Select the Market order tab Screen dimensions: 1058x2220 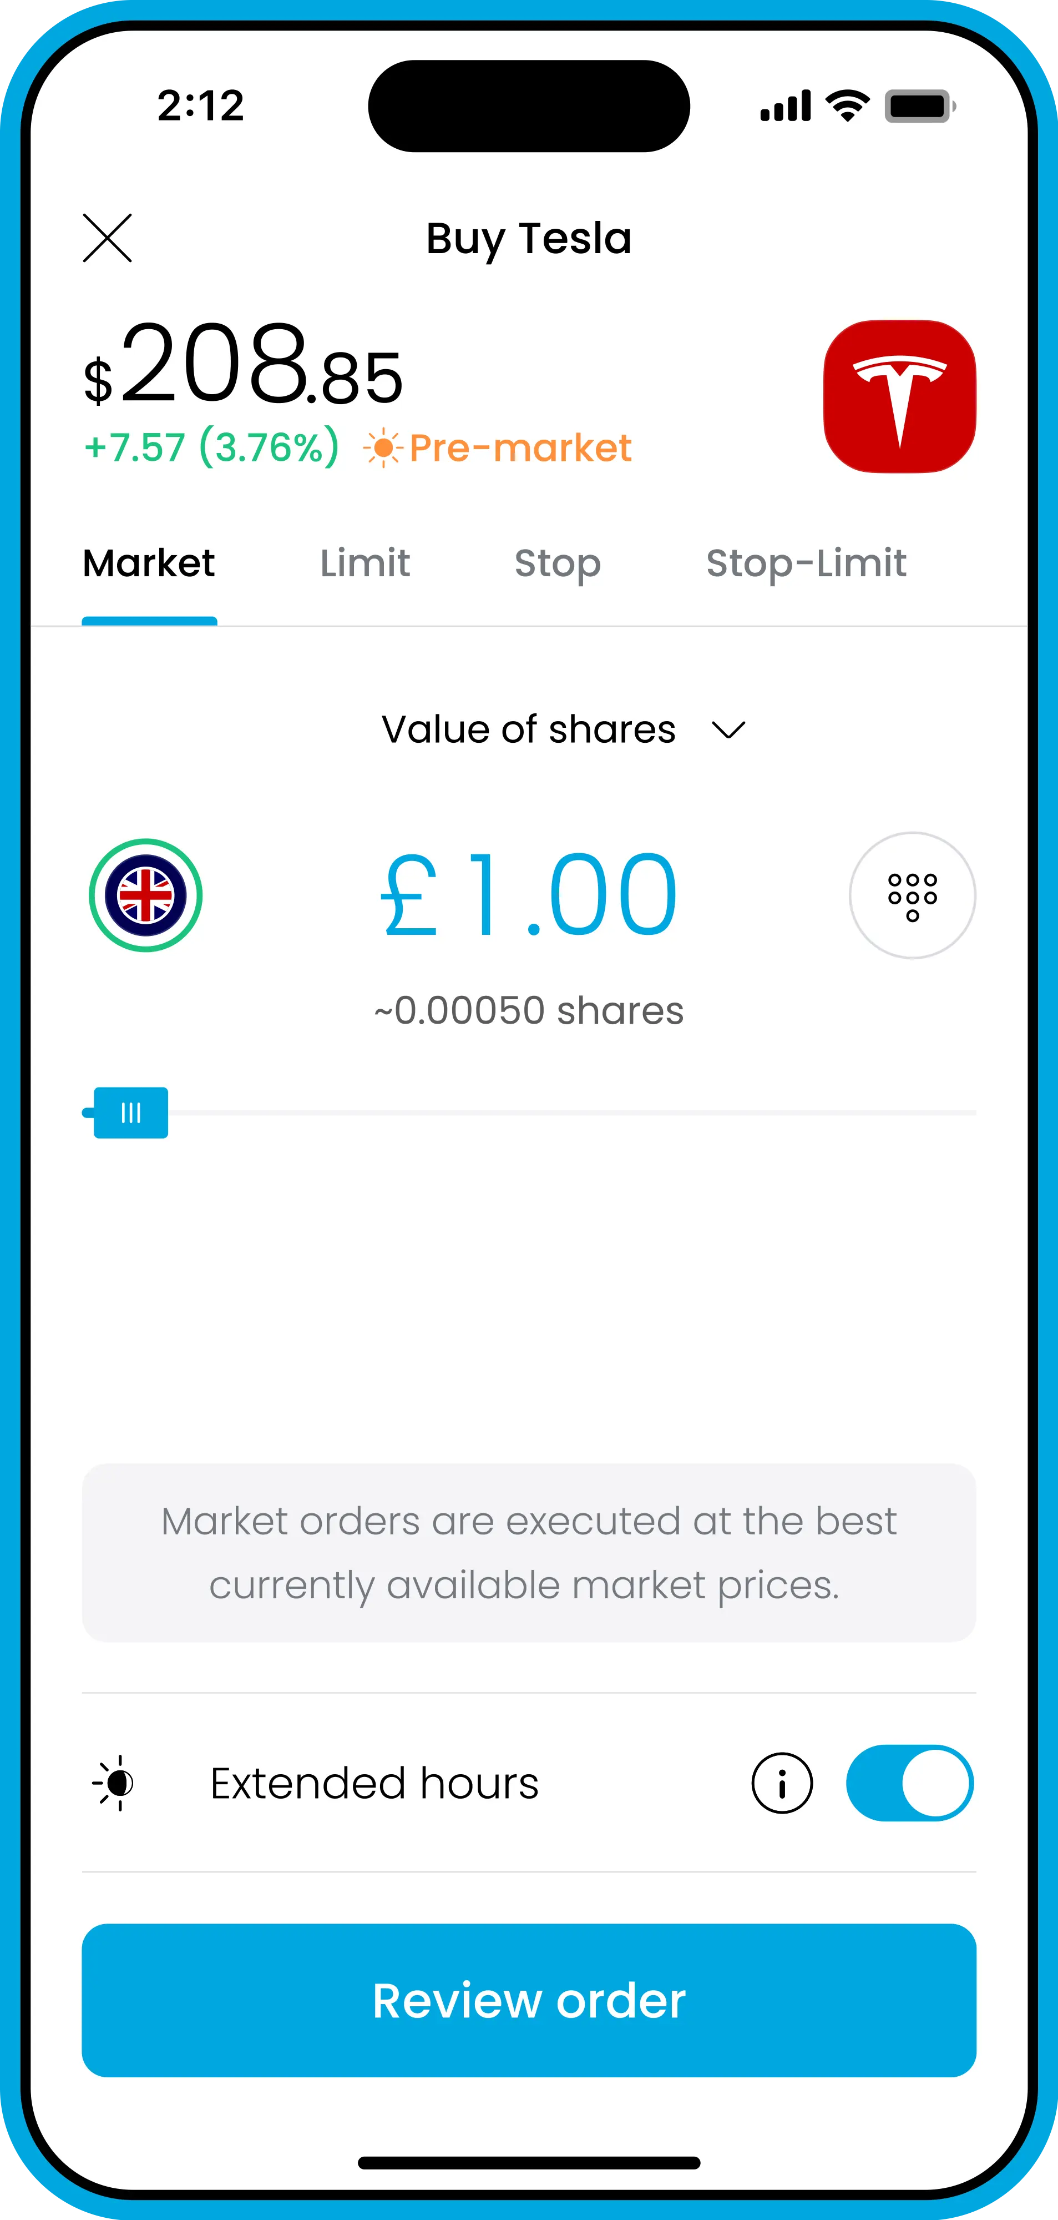coord(149,563)
